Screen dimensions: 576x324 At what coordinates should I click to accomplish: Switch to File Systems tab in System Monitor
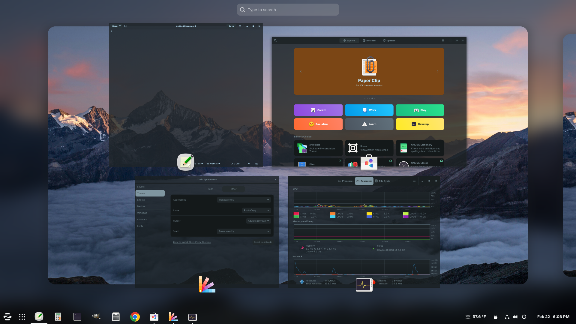coord(382,181)
